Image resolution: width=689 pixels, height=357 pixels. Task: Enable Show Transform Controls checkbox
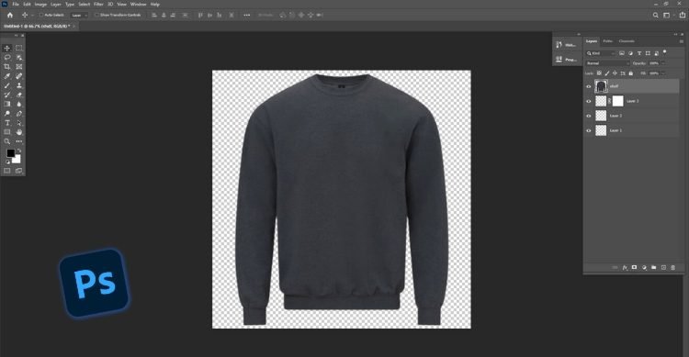click(x=96, y=15)
